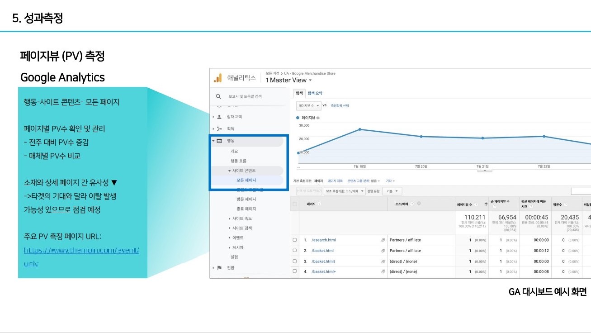This screenshot has height=333, width=591.
Task: Click the help icon under 순 페이지뷰 수 header
Action: [495, 206]
